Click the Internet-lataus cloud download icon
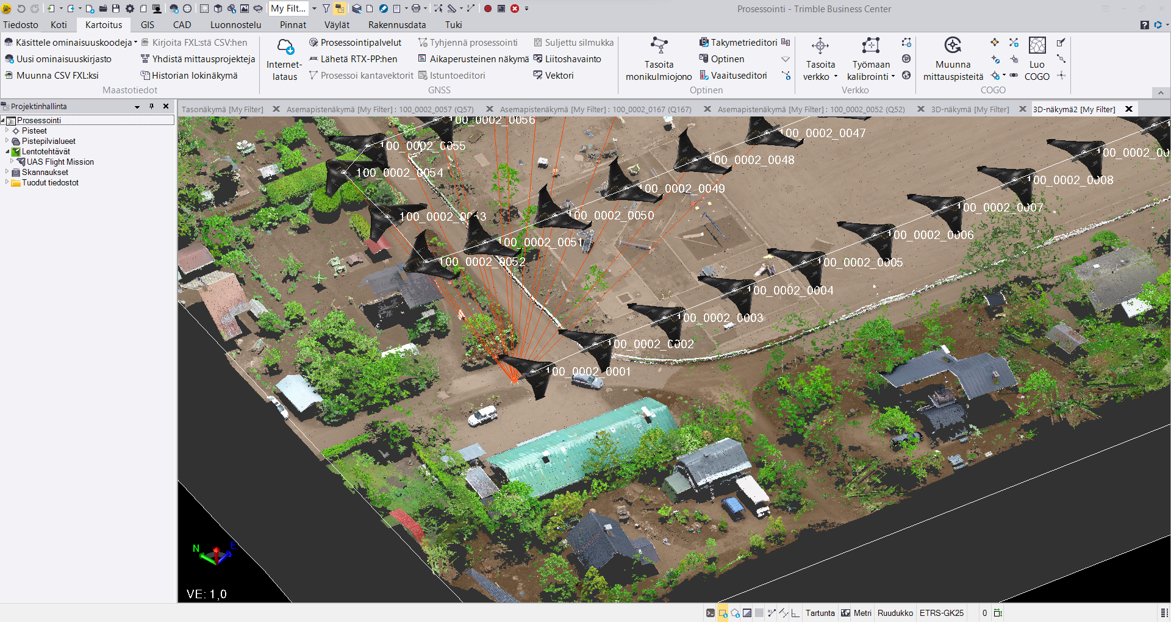Screen dimensions: 1171x622 tap(285, 47)
